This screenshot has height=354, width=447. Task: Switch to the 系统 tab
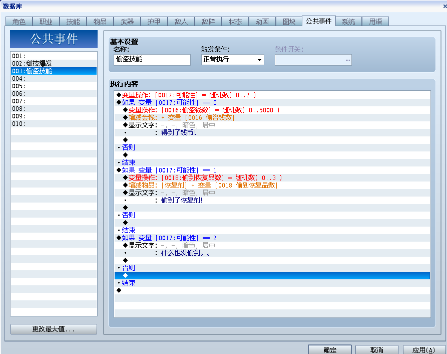[349, 22]
